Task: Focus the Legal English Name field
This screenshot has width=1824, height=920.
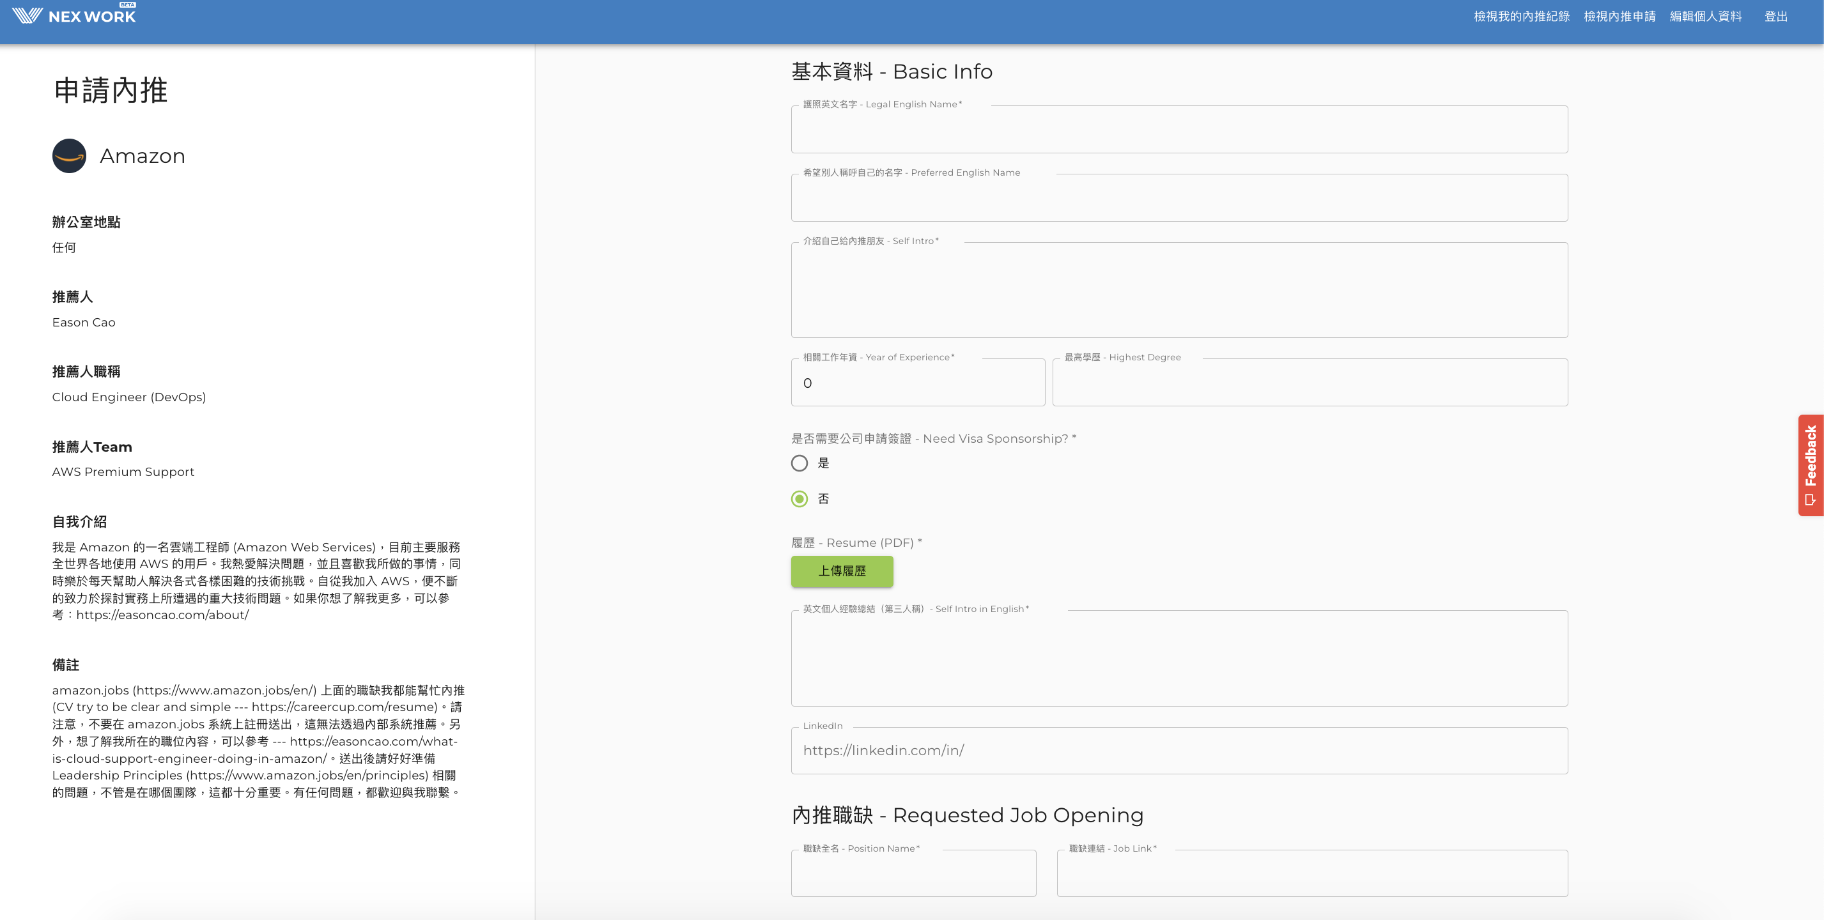Action: click(x=1179, y=130)
